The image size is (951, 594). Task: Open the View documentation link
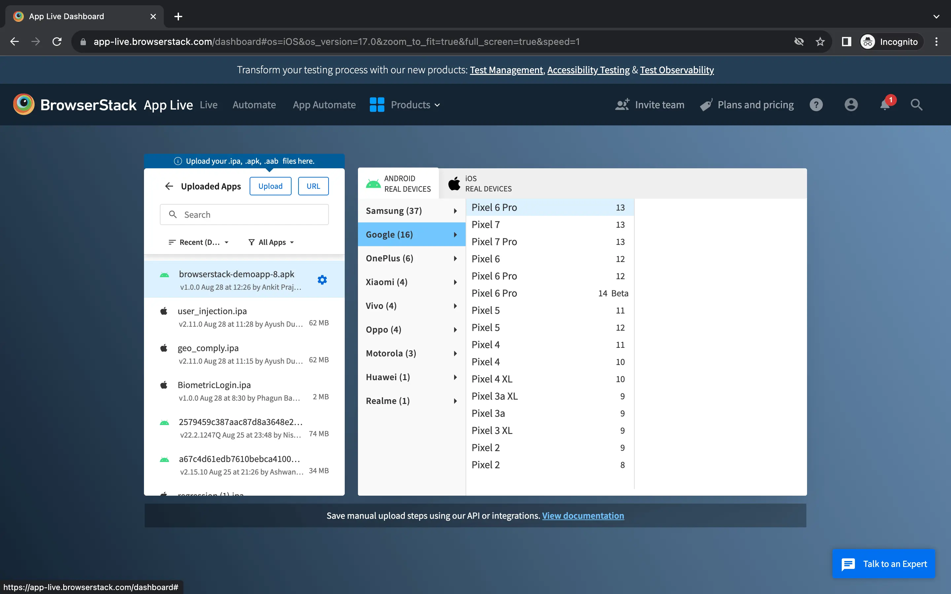click(583, 515)
